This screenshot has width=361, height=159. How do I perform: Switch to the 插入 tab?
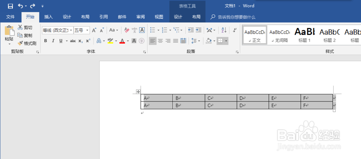pos(49,17)
